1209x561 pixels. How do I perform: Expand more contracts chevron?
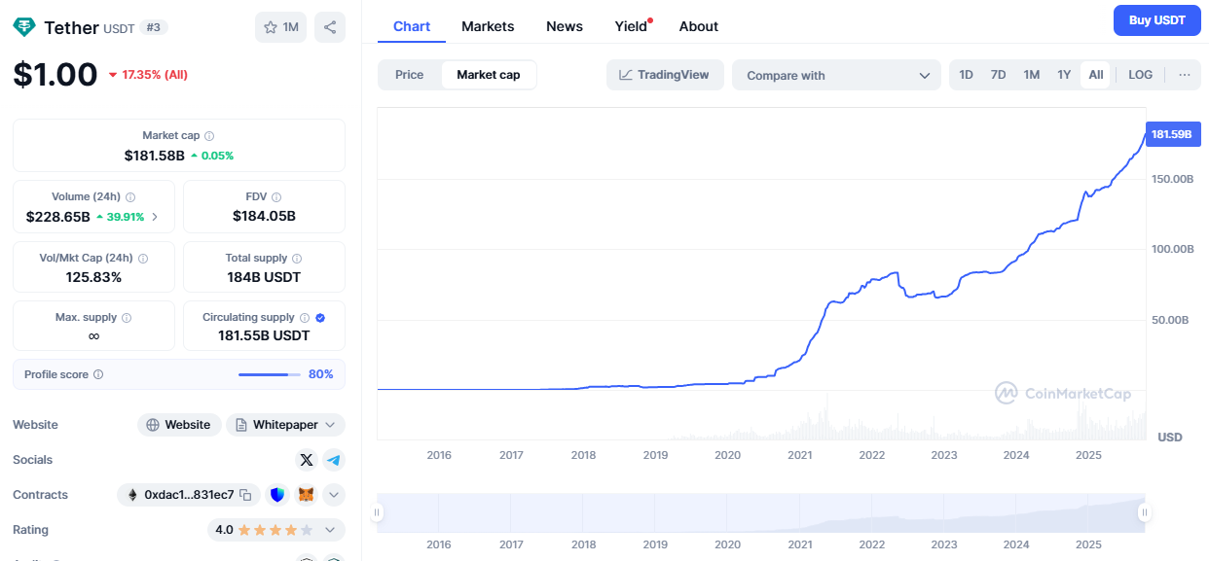click(x=334, y=495)
